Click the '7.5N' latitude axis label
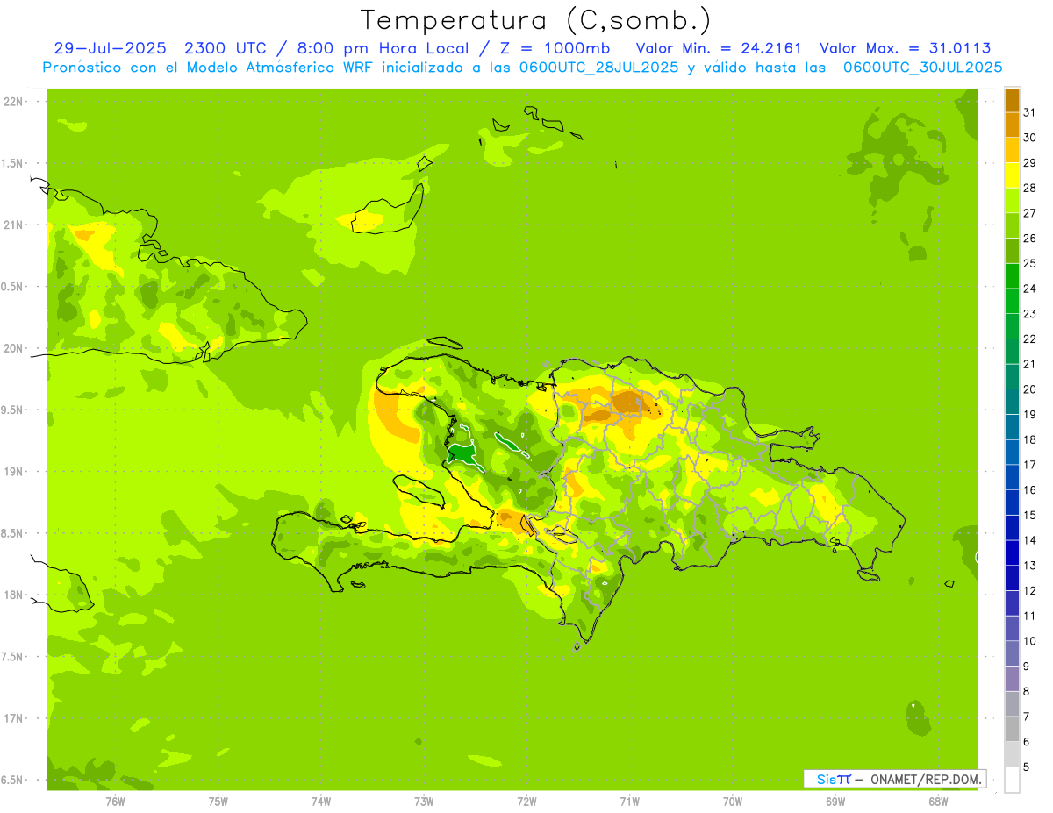Screen dimensions: 1053x813 point(12,656)
